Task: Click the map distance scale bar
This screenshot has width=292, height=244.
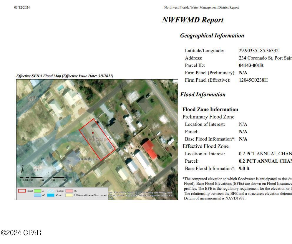Action: (x=42, y=178)
